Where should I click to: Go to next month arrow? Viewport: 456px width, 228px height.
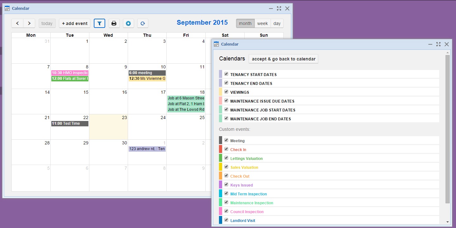(x=29, y=23)
